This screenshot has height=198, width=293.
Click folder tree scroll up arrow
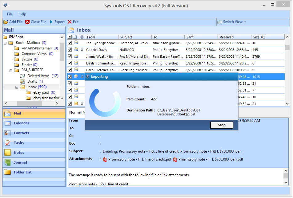point(62,37)
